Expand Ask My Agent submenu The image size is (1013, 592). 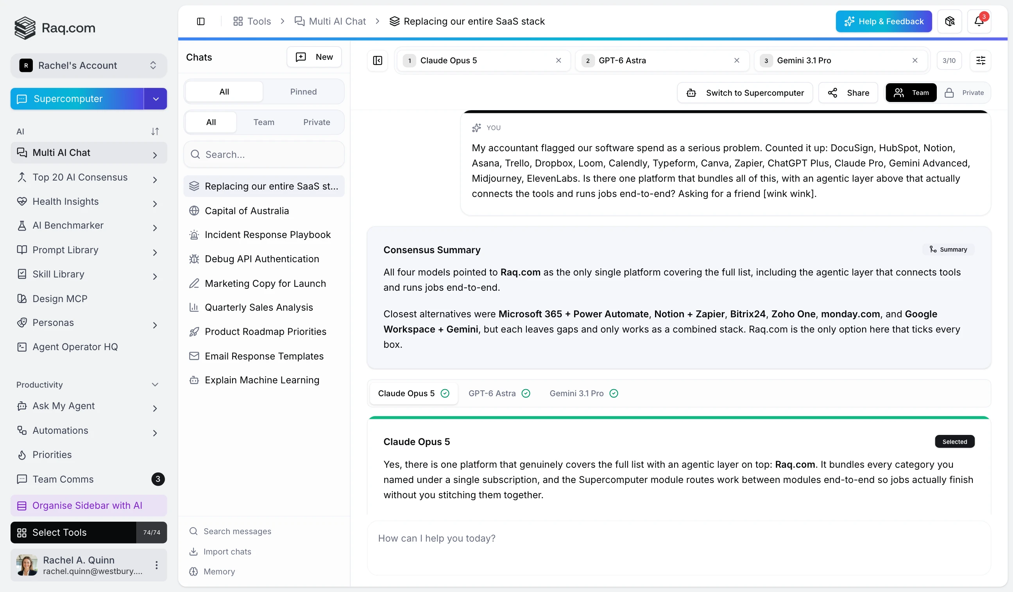point(155,408)
